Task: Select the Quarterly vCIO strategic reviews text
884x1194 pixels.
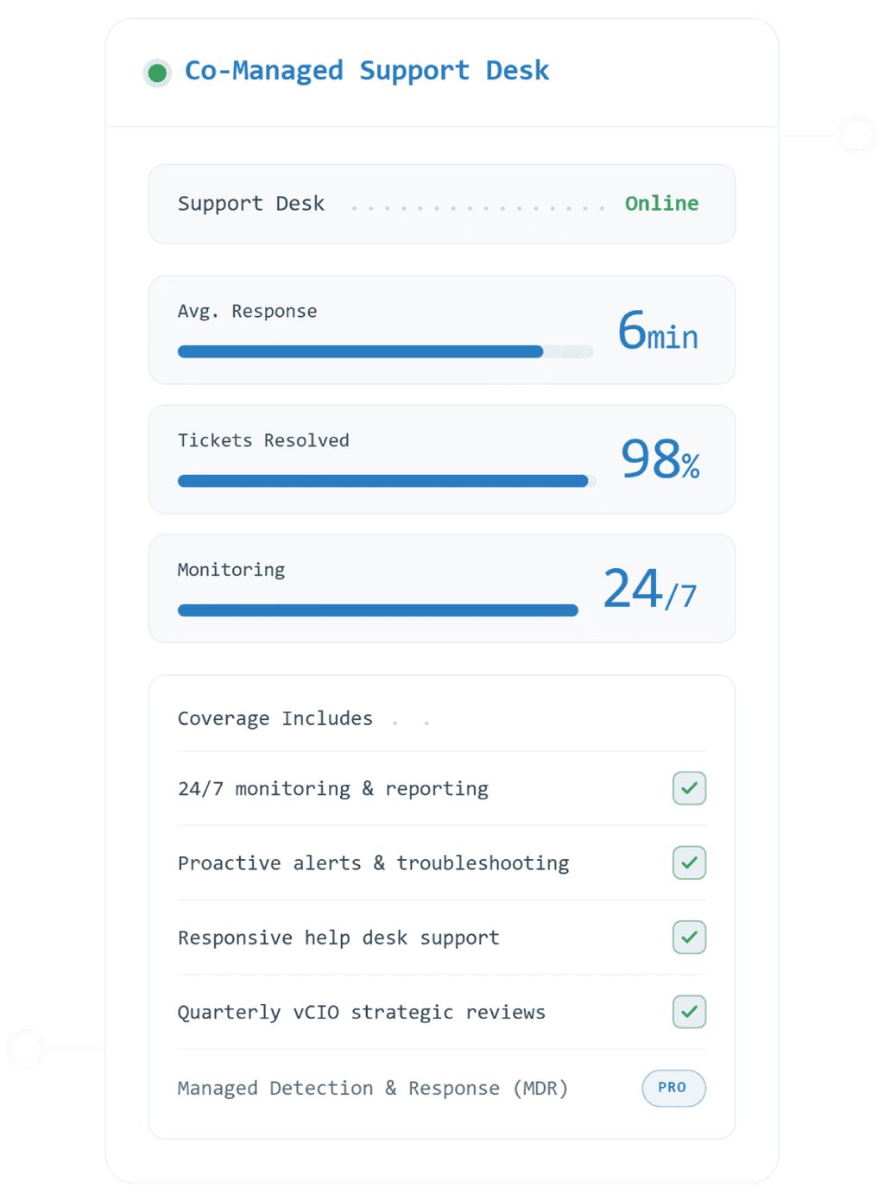Action: pyautogui.click(x=362, y=1012)
